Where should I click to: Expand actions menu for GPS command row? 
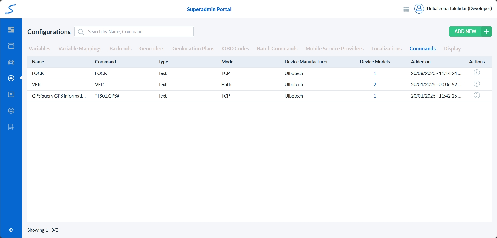pos(477,95)
